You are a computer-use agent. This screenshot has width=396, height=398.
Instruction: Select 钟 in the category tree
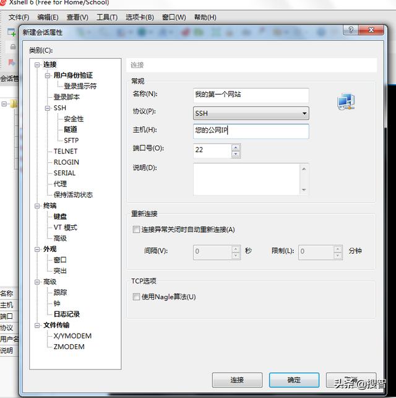(57, 303)
